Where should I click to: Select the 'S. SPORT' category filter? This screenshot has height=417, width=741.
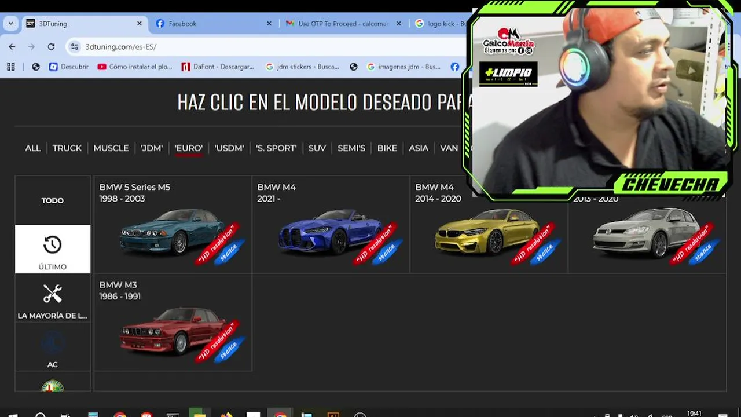[276, 148]
